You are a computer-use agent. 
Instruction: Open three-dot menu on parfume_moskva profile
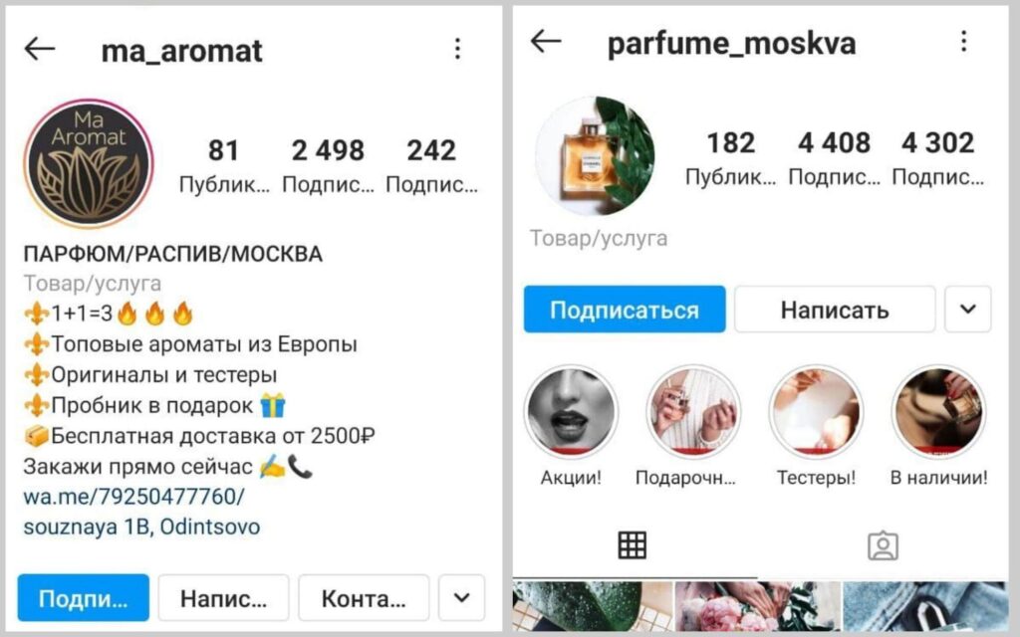963,41
